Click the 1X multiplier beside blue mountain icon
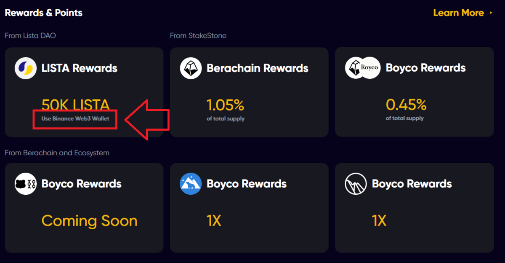The height and width of the screenshot is (263, 505). coord(214,221)
